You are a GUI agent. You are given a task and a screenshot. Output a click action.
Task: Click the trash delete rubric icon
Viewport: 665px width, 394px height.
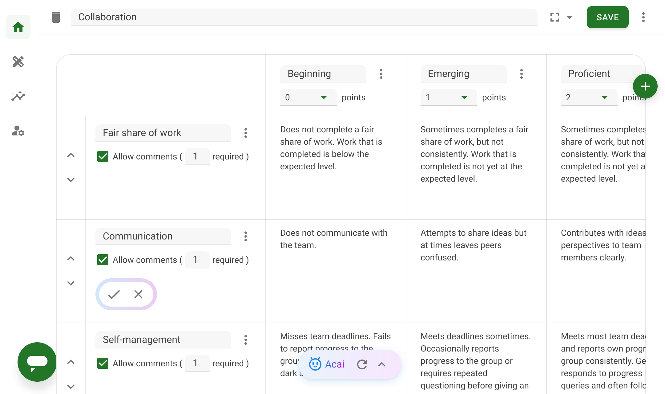click(56, 17)
